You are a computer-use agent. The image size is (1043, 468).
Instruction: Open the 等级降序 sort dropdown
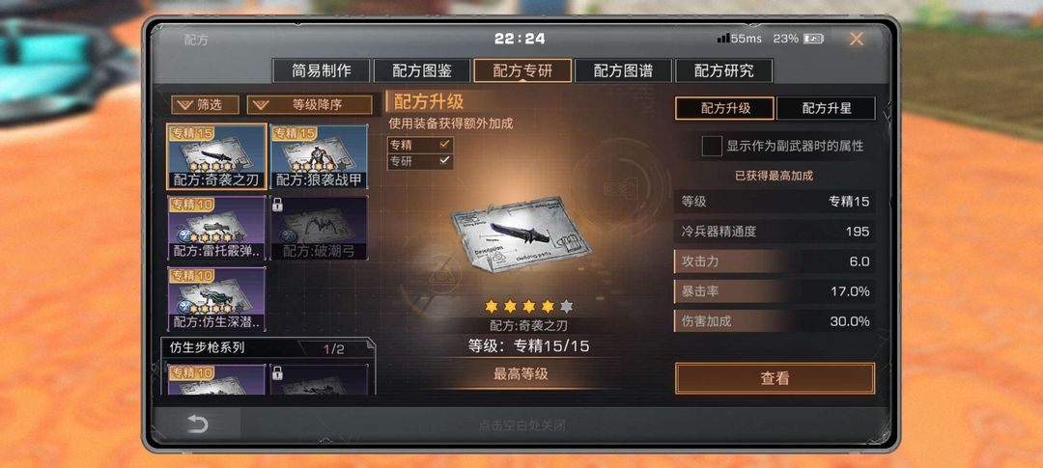pos(309,105)
